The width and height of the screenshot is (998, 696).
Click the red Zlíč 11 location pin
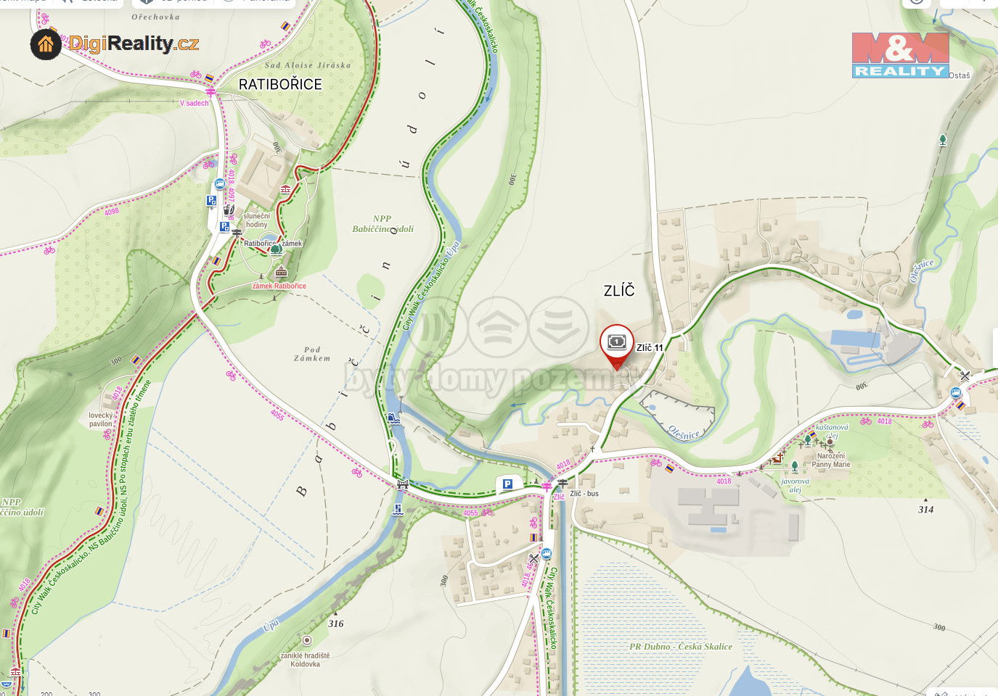click(x=617, y=347)
